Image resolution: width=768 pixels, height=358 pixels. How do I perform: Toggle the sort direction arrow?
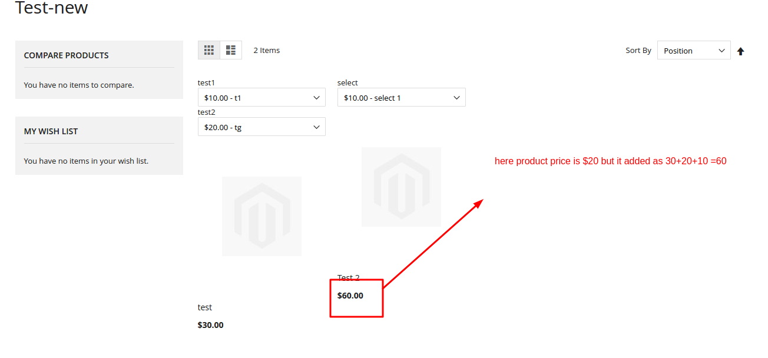tap(740, 50)
